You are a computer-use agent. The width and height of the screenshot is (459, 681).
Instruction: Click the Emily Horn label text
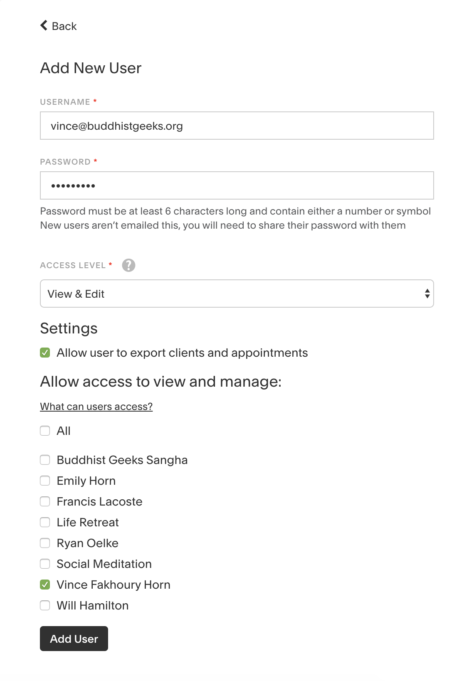(86, 481)
